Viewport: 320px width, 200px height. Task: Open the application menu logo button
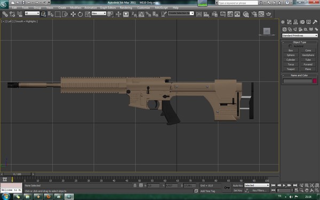4,4
